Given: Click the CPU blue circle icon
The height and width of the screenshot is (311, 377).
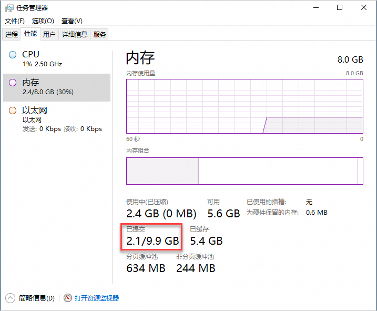Looking at the screenshot, I should 13,55.
